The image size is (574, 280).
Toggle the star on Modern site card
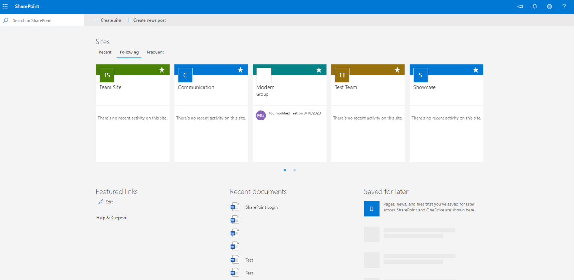click(x=319, y=70)
